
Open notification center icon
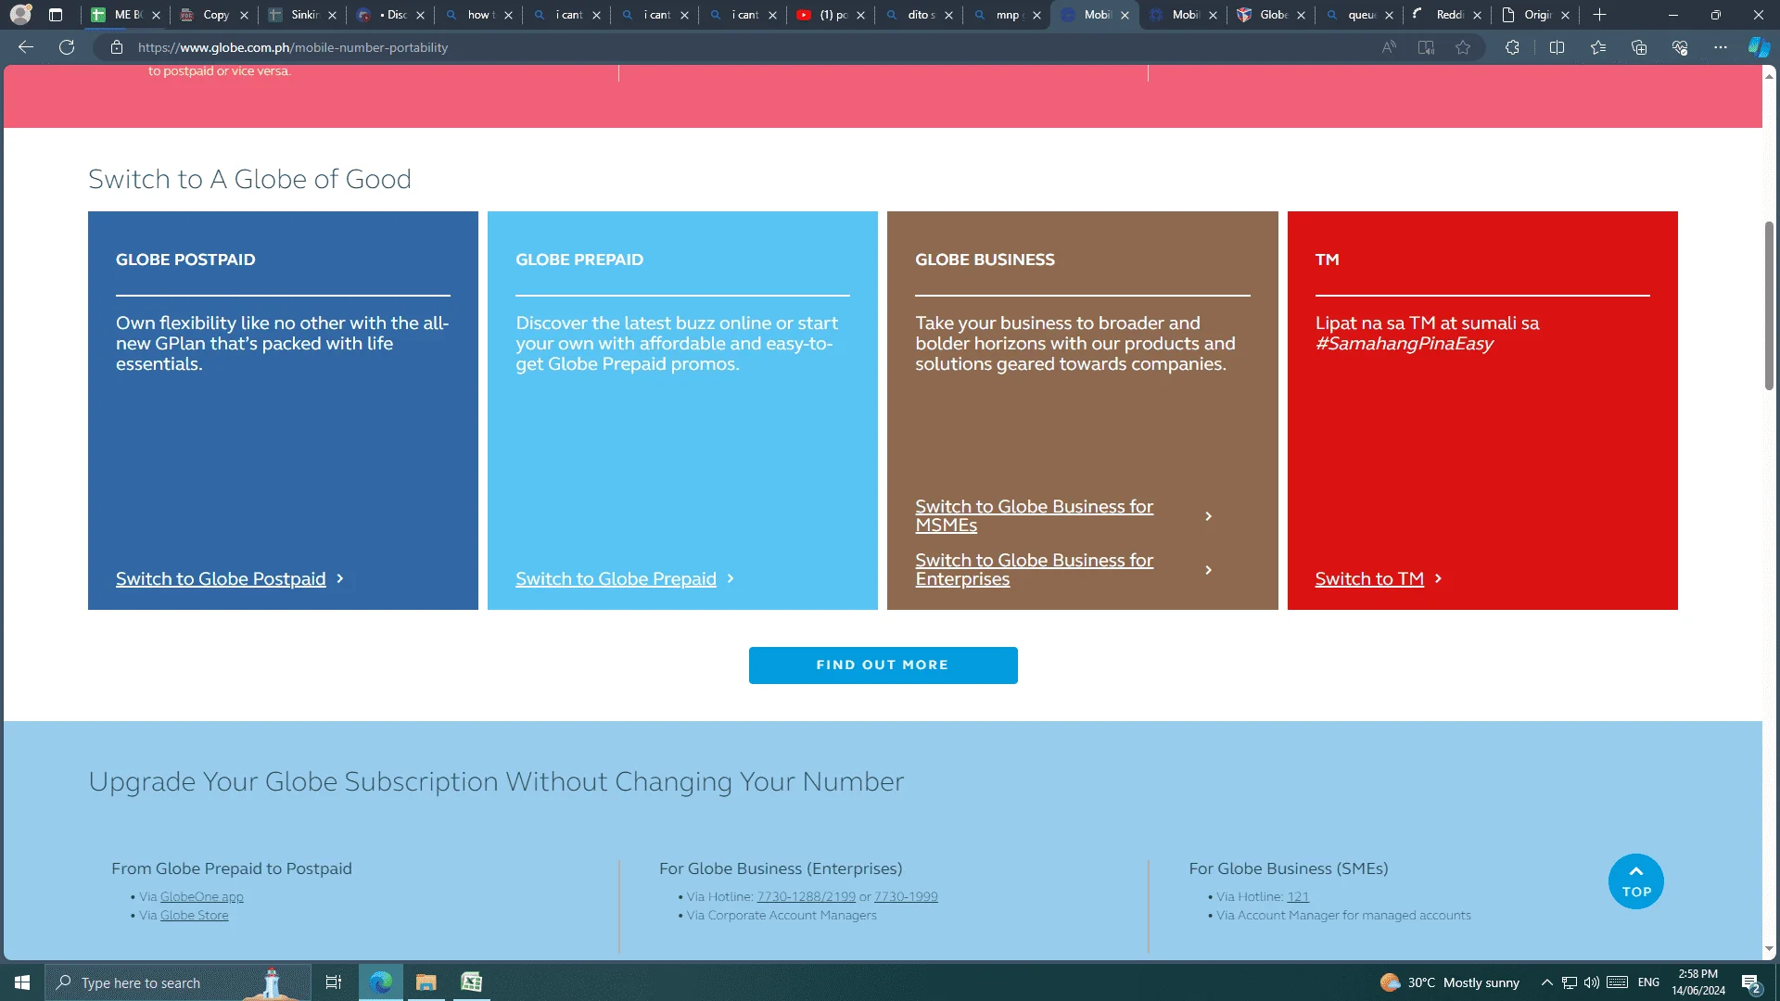(x=1751, y=982)
